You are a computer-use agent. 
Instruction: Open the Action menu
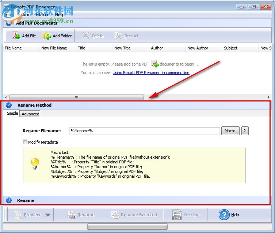point(24,15)
